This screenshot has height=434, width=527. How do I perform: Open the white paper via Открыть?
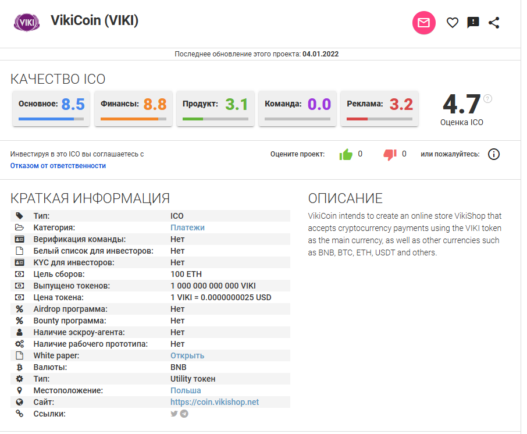(x=187, y=355)
